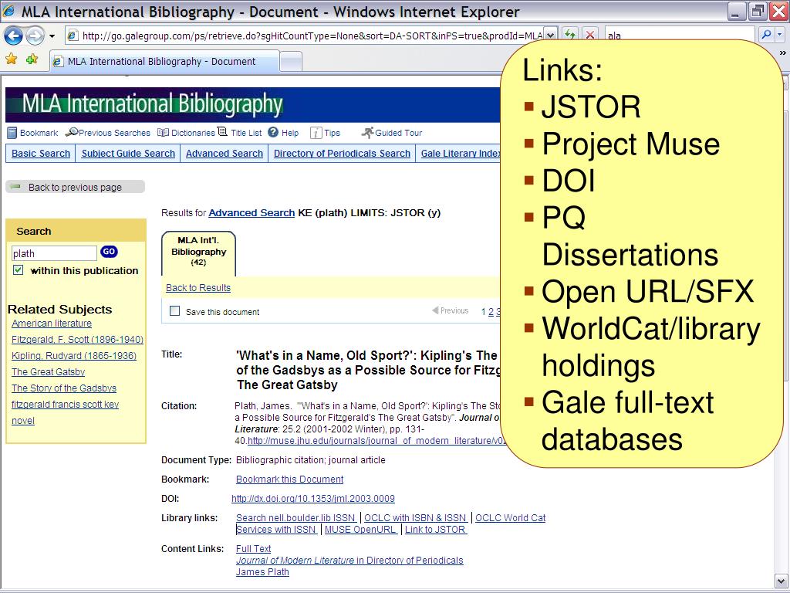Check Save this document checkbox
790x593 pixels.
pyautogui.click(x=174, y=310)
